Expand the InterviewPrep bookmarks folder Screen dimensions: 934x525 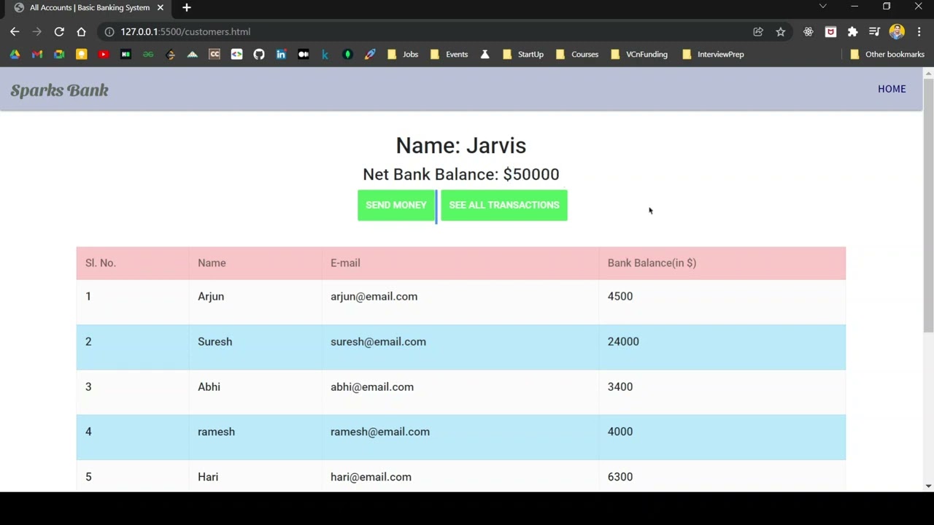click(x=713, y=54)
